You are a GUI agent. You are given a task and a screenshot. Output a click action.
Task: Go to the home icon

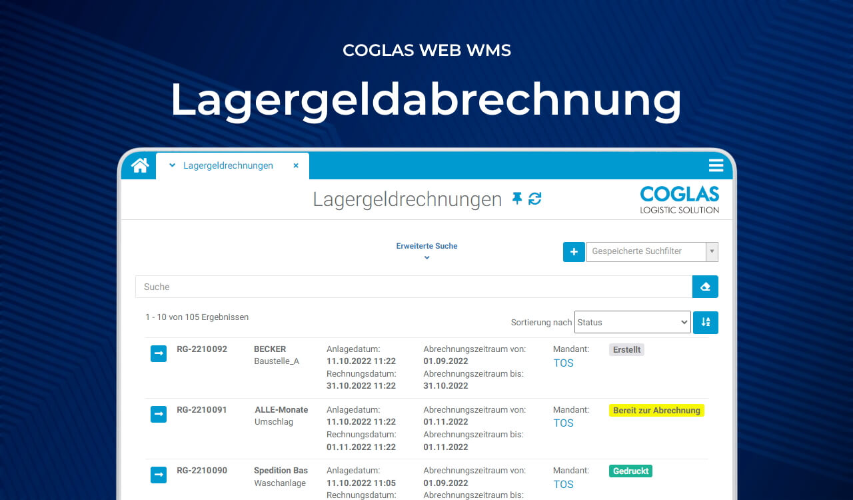(x=140, y=165)
